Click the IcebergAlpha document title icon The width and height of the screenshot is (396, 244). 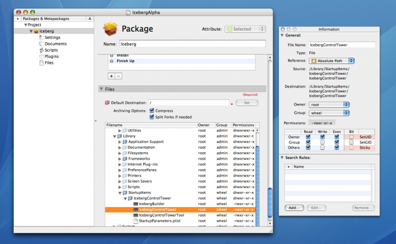(x=128, y=12)
